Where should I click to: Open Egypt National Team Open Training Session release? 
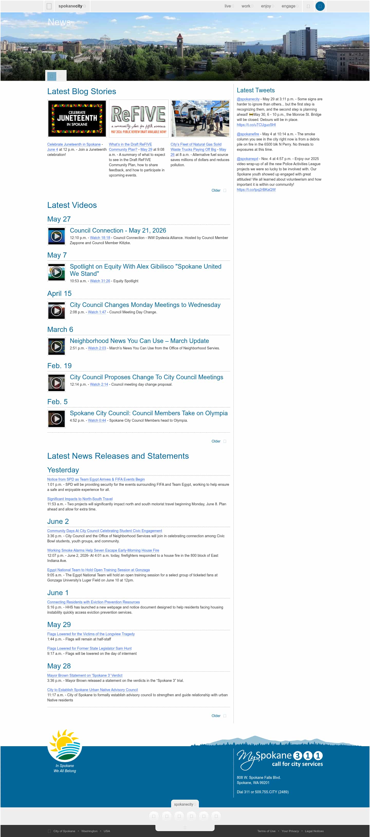tap(98, 570)
